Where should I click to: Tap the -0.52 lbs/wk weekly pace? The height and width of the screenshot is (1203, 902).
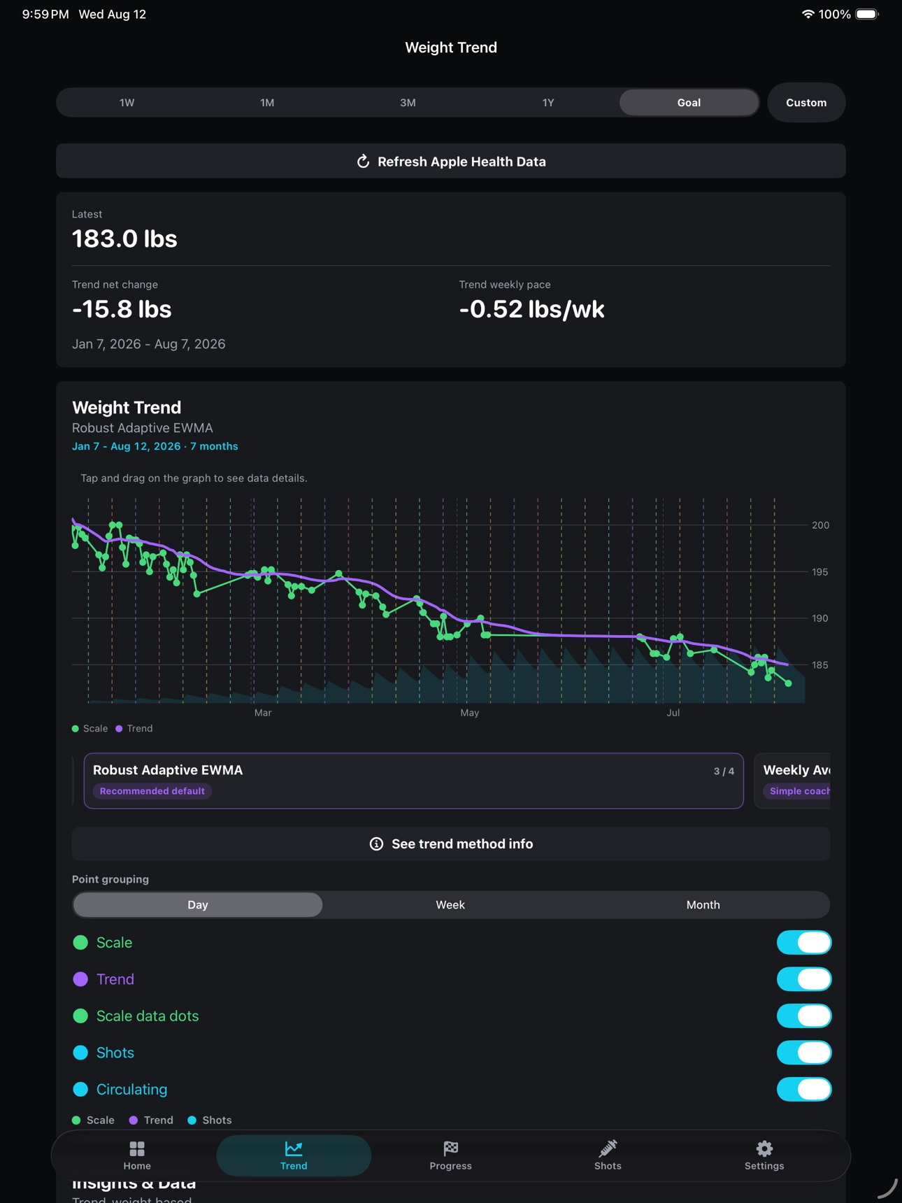pos(531,309)
